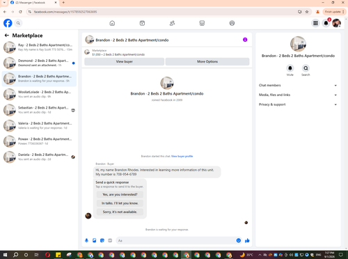Open the account profile picture menu
This screenshot has width=348, height=259.
336,23
